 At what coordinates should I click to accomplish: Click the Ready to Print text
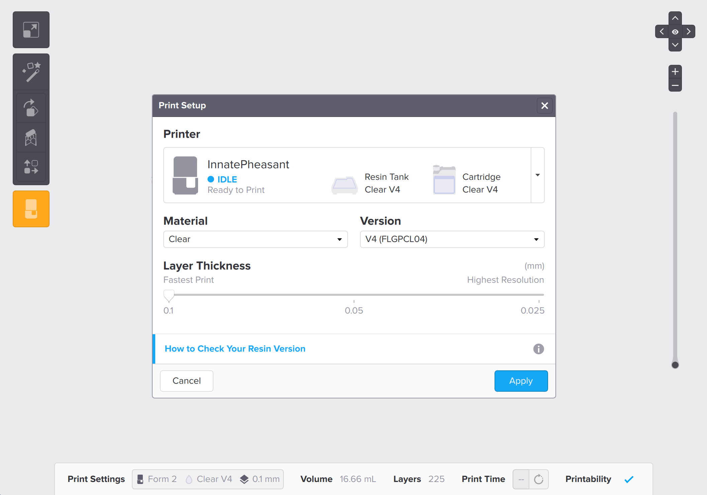pos(236,190)
